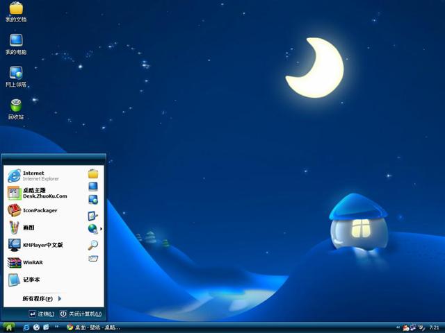Open the control panel checklist icon in start menu
The width and height of the screenshot is (445, 333).
[92, 216]
